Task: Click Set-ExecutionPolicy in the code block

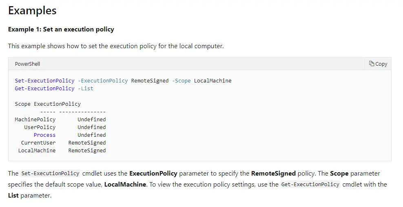Action: coord(44,80)
